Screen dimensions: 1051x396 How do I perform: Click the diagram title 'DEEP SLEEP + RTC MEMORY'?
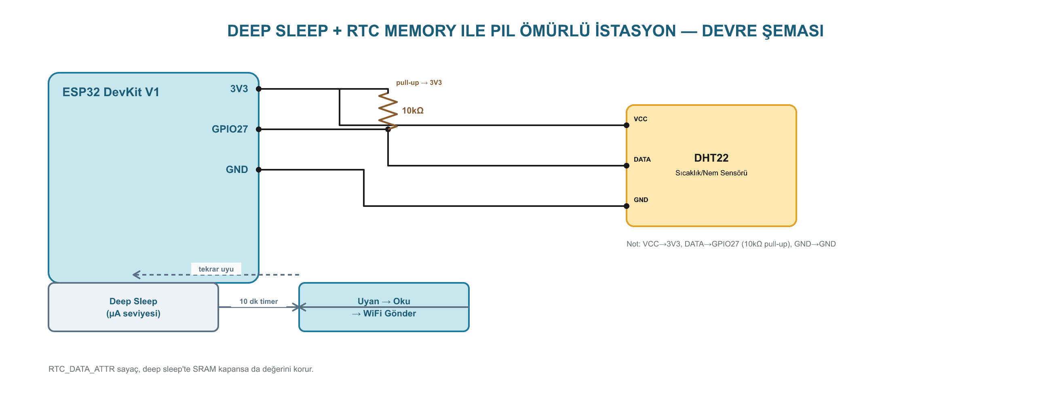pos(525,31)
